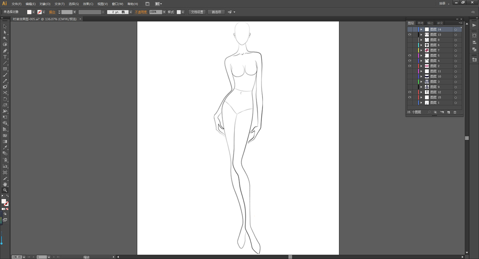Open the 对象(O) menu
This screenshot has height=259, width=479.
pos(45,4)
